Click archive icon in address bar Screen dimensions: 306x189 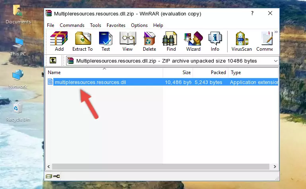coord(70,61)
